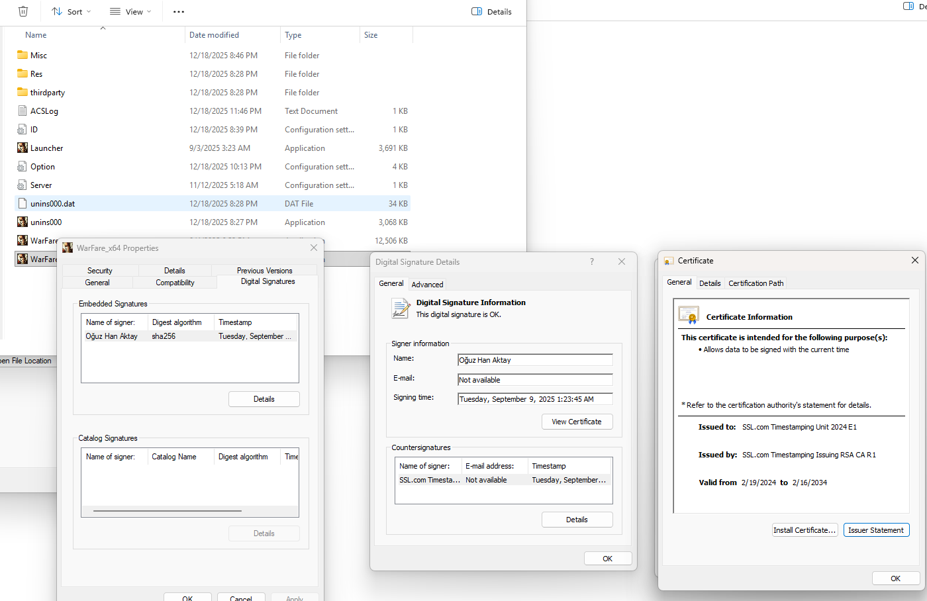Select the General tab in Certificate window
The width and height of the screenshot is (927, 601).
click(x=679, y=282)
